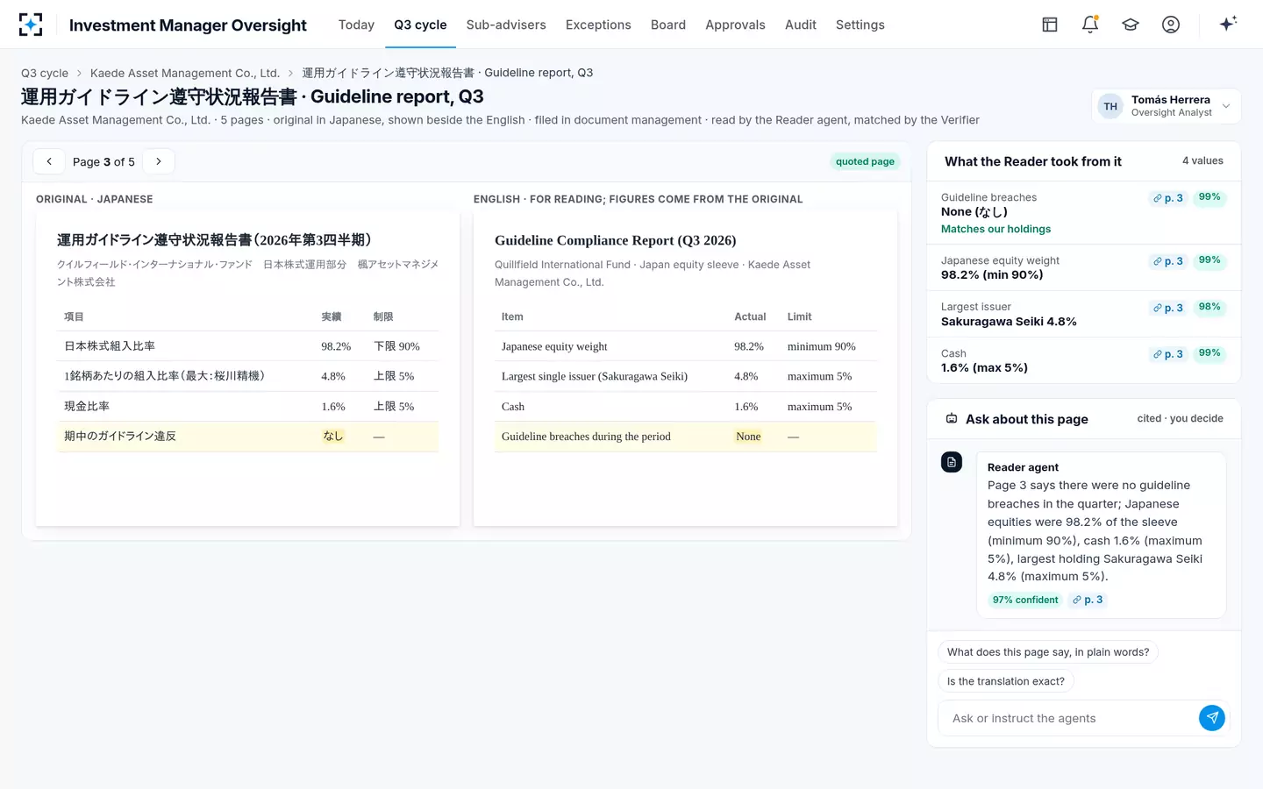Open the graduation cap learning icon

click(x=1131, y=25)
